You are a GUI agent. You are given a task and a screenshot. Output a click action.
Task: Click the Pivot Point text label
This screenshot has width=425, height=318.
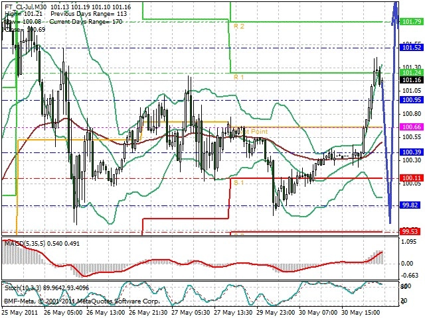pyautogui.click(x=252, y=132)
